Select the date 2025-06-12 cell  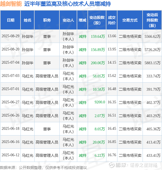[11, 155]
